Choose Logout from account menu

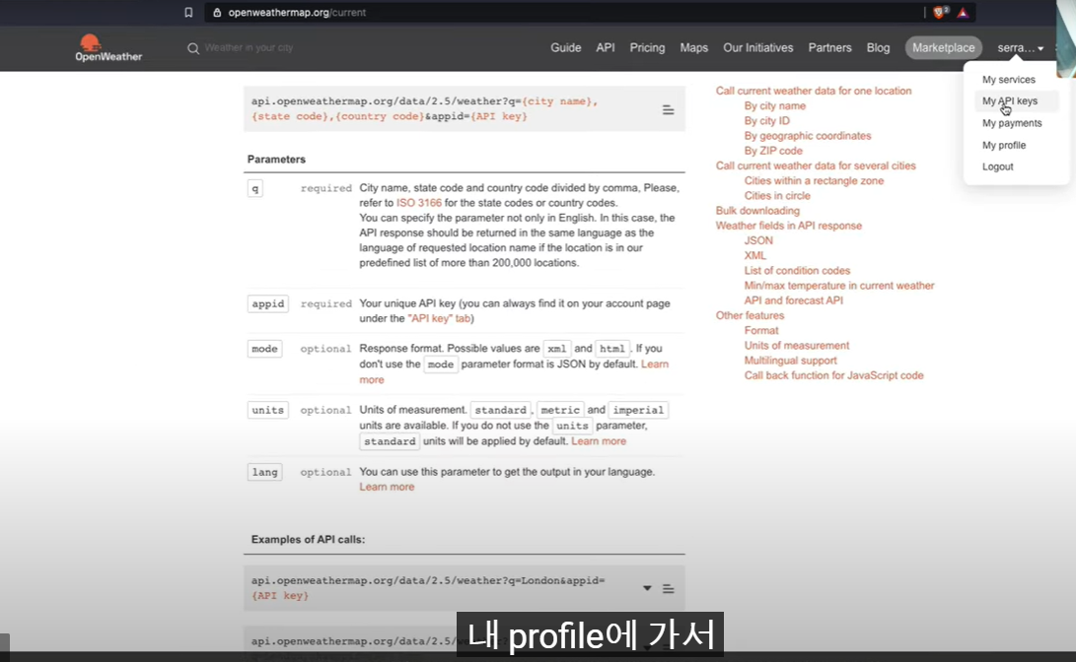click(997, 166)
